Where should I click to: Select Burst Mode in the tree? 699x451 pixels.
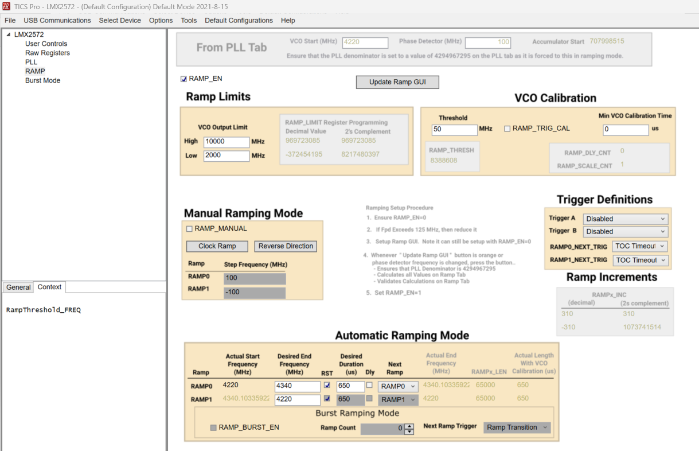(x=42, y=80)
